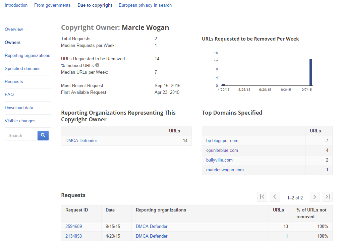The width and height of the screenshot is (340, 245).
Task: Go to previous page of requests
Action: (275, 197)
